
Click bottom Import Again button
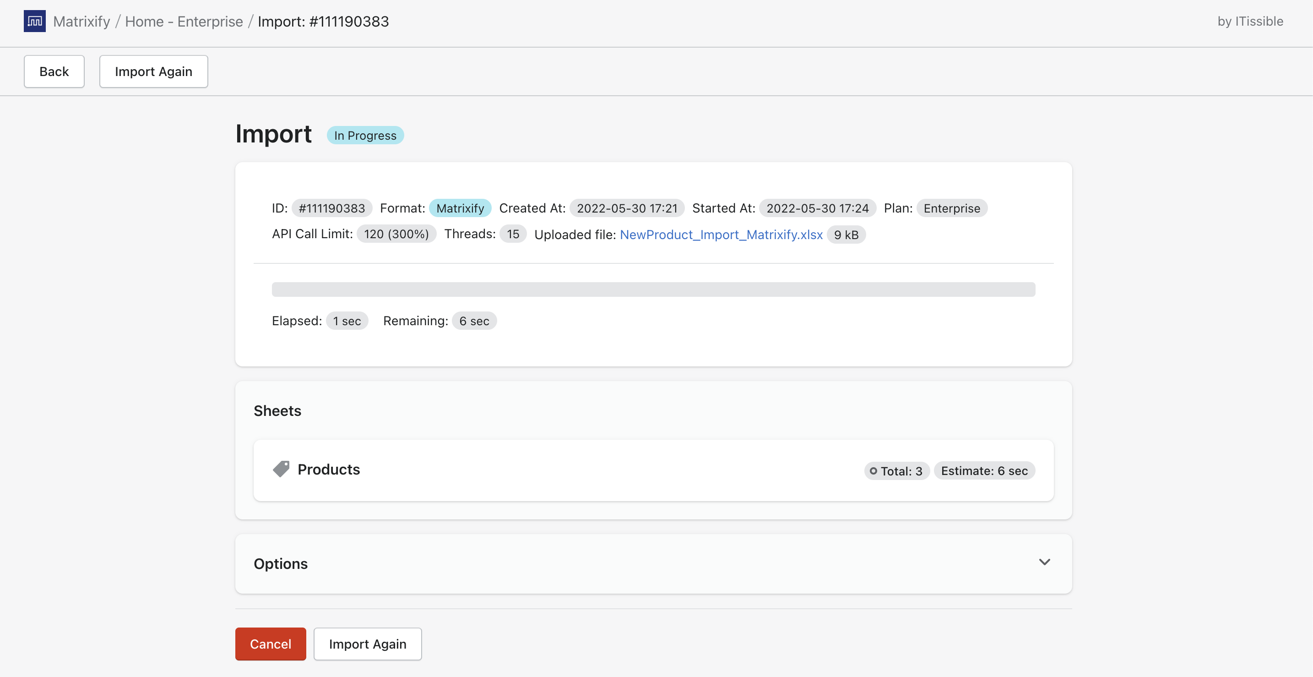coord(368,644)
